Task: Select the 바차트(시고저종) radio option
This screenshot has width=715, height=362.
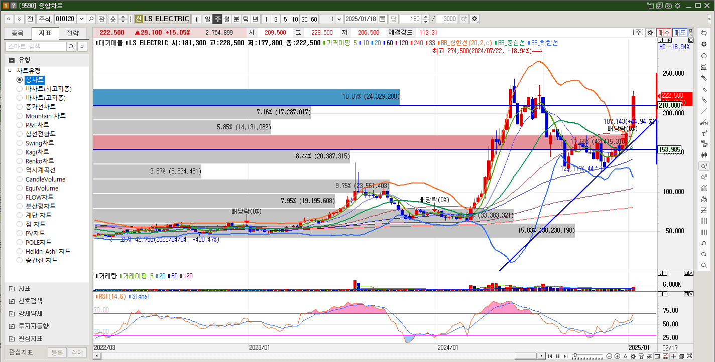Action: point(20,89)
